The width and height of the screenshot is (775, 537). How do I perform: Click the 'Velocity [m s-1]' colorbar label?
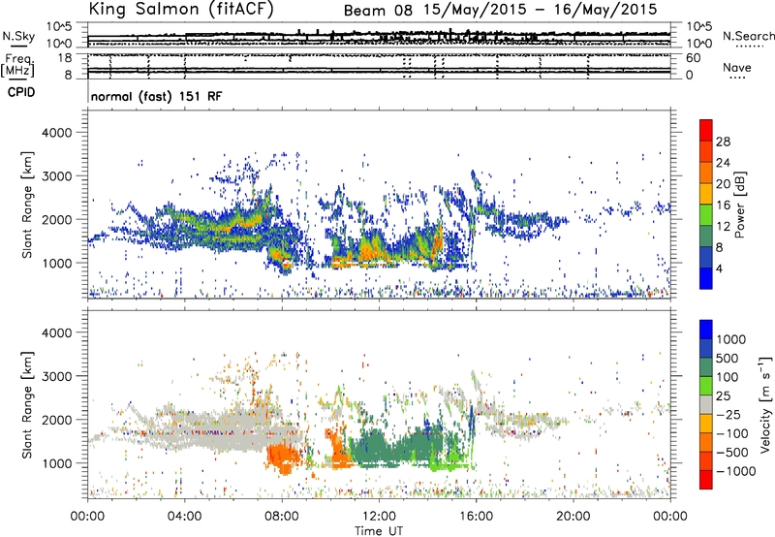pos(765,404)
